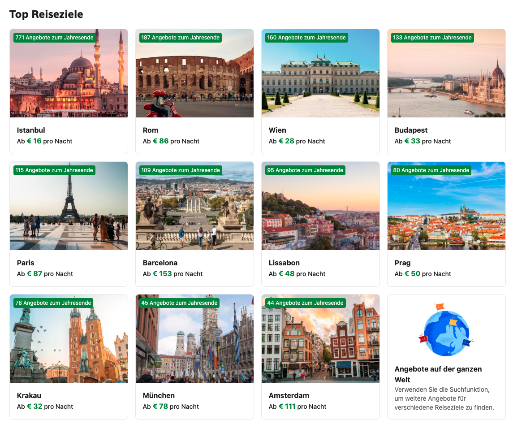The image size is (513, 424).
Task: Open the Barcelona city photo
Action: [x=194, y=206]
